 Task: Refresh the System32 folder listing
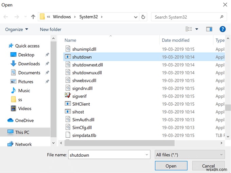[143, 17]
